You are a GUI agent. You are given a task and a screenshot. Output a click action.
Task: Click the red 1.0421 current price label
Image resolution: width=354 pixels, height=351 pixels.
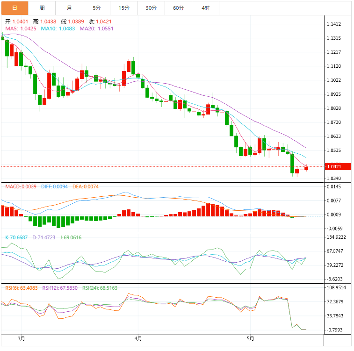pos(338,167)
